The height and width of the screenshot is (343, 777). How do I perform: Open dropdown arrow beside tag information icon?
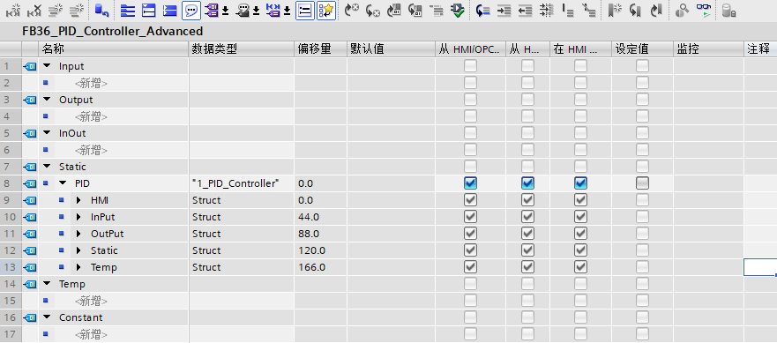pyautogui.click(x=256, y=11)
